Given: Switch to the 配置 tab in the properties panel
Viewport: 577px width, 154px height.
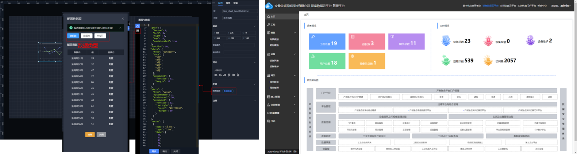Looking at the screenshot, I should pos(220,3).
